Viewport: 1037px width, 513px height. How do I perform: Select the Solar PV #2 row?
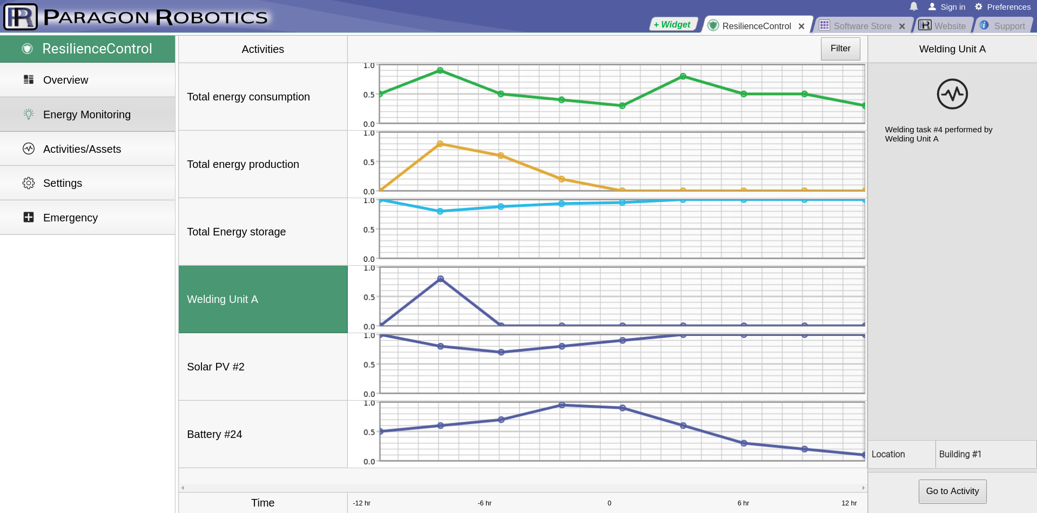263,367
